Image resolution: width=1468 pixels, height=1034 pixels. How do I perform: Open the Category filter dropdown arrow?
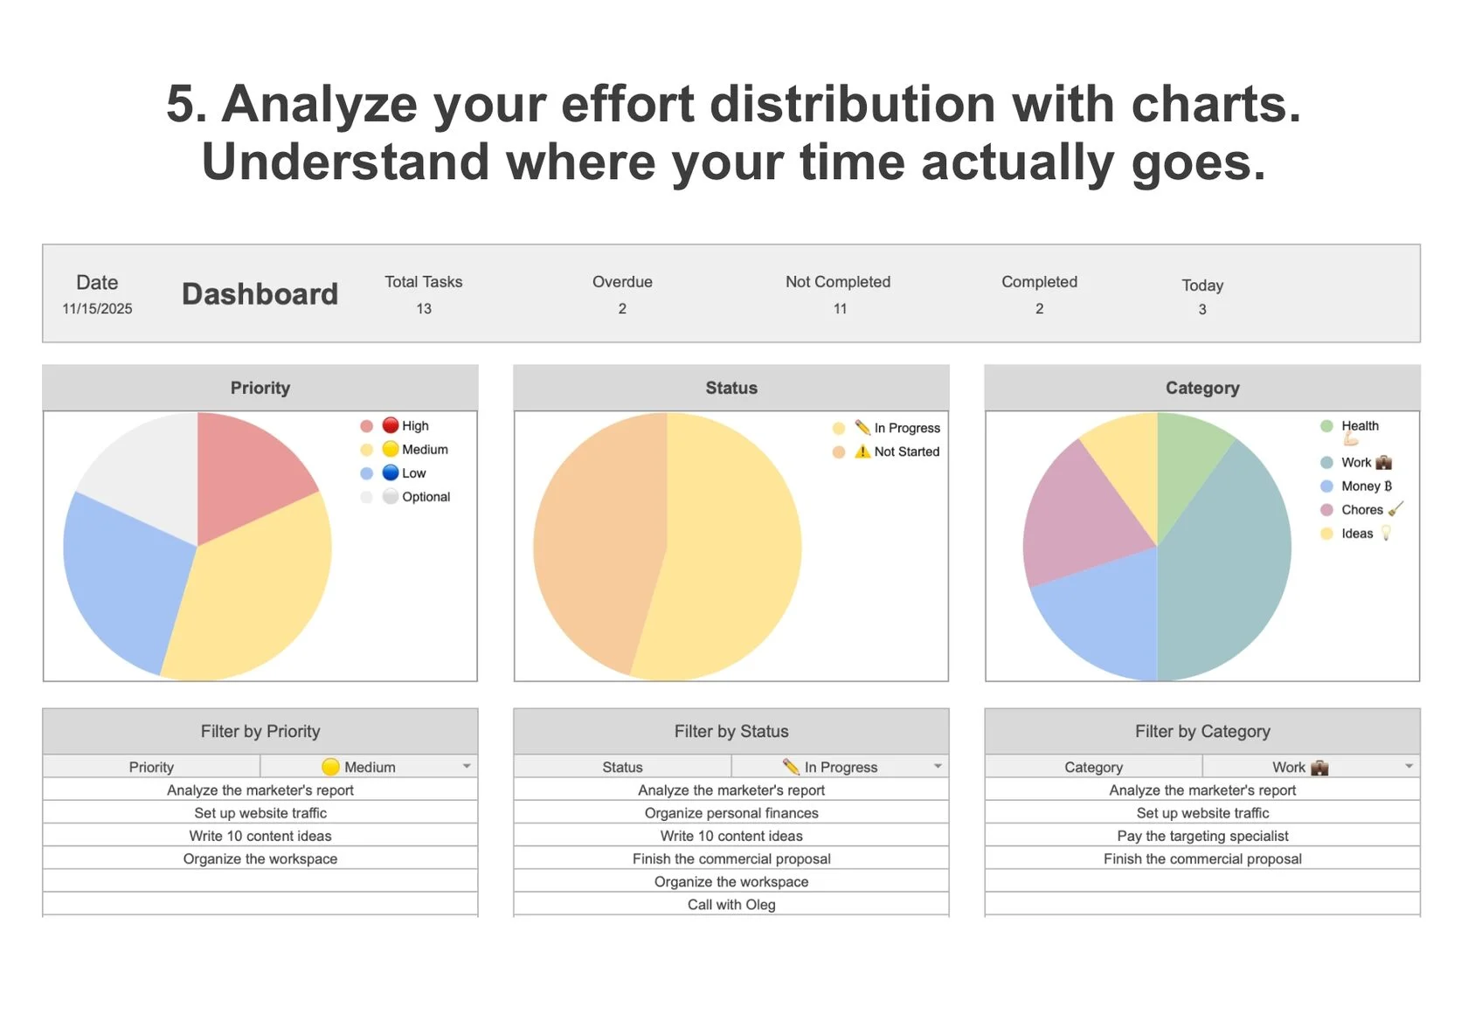(1409, 766)
